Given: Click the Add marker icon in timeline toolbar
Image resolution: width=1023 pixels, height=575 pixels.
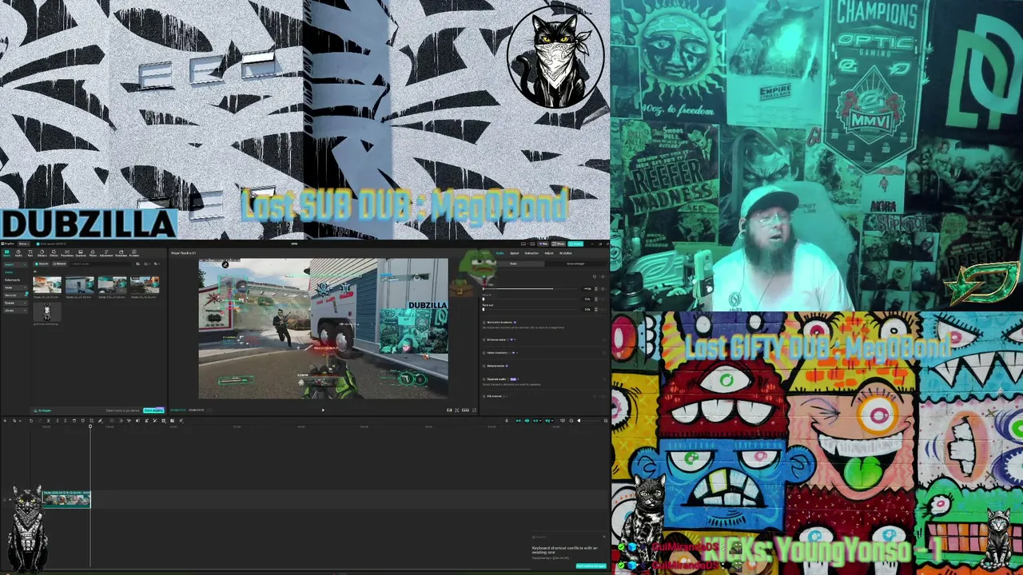Looking at the screenshot, I should coord(82,421).
